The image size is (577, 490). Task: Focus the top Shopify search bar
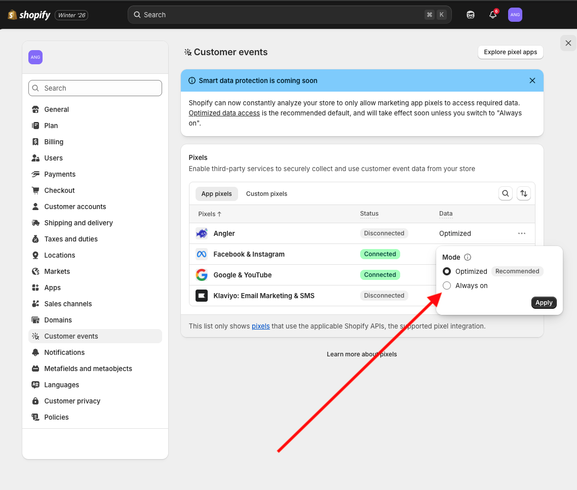click(x=290, y=15)
